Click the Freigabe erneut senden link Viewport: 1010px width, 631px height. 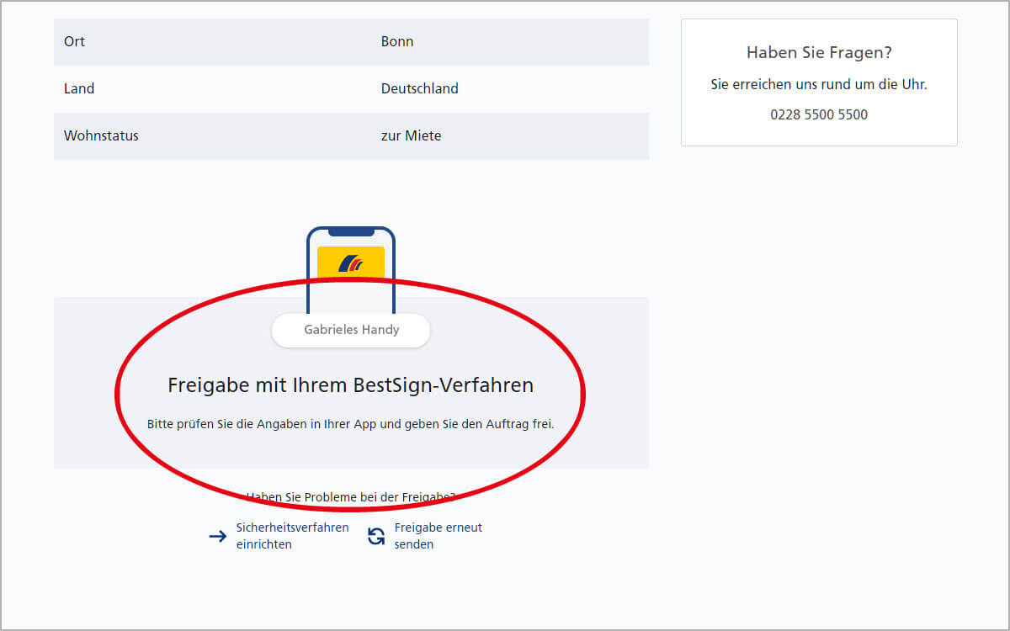[x=438, y=536]
